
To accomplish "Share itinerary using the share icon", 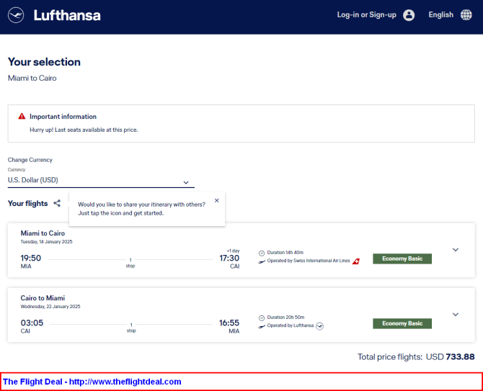I will pyautogui.click(x=57, y=203).
